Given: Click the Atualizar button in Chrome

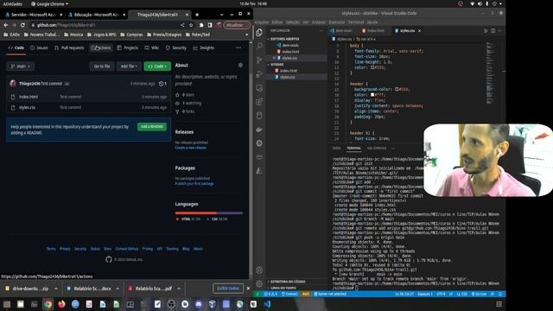Looking at the screenshot, I should coord(237,25).
